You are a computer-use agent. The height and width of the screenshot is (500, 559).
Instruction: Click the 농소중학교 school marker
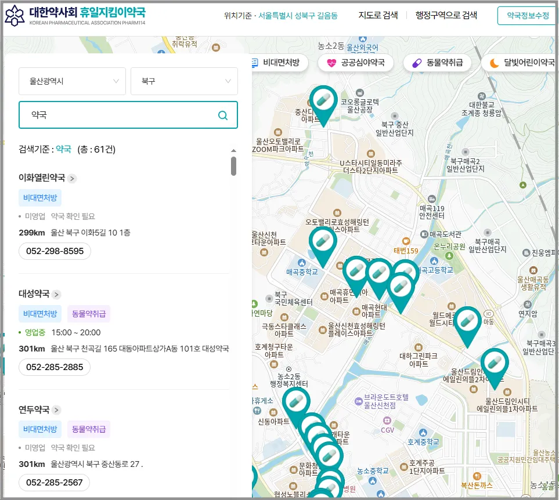[373, 481]
